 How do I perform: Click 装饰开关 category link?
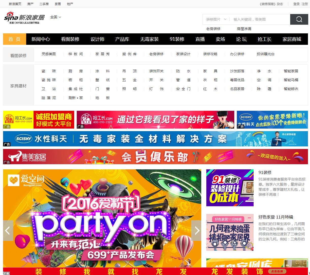click(x=156, y=71)
